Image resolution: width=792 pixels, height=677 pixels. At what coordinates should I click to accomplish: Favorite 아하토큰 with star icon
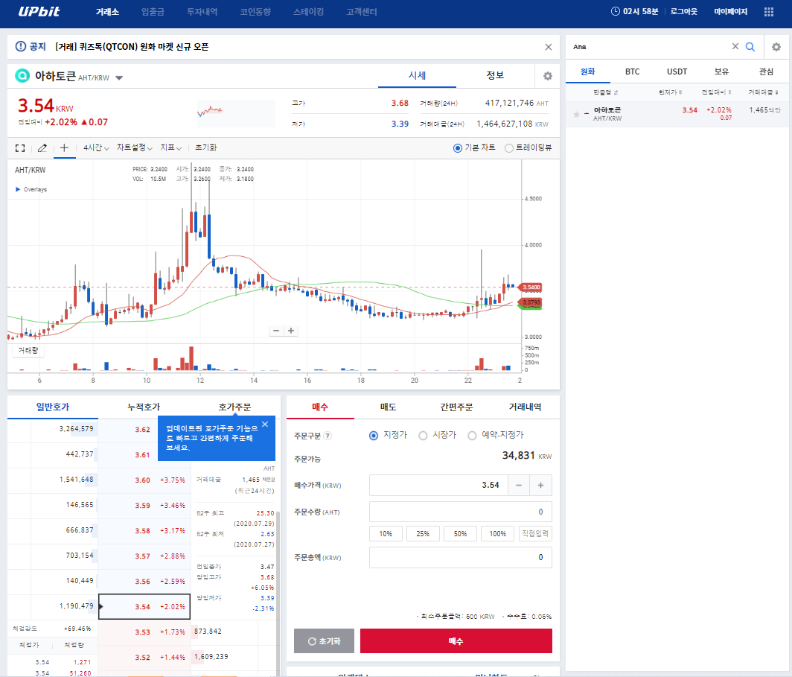point(576,115)
